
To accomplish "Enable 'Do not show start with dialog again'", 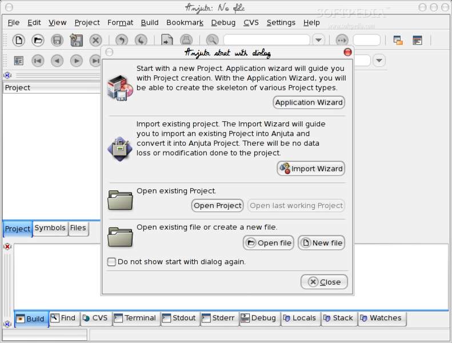I will [111, 262].
